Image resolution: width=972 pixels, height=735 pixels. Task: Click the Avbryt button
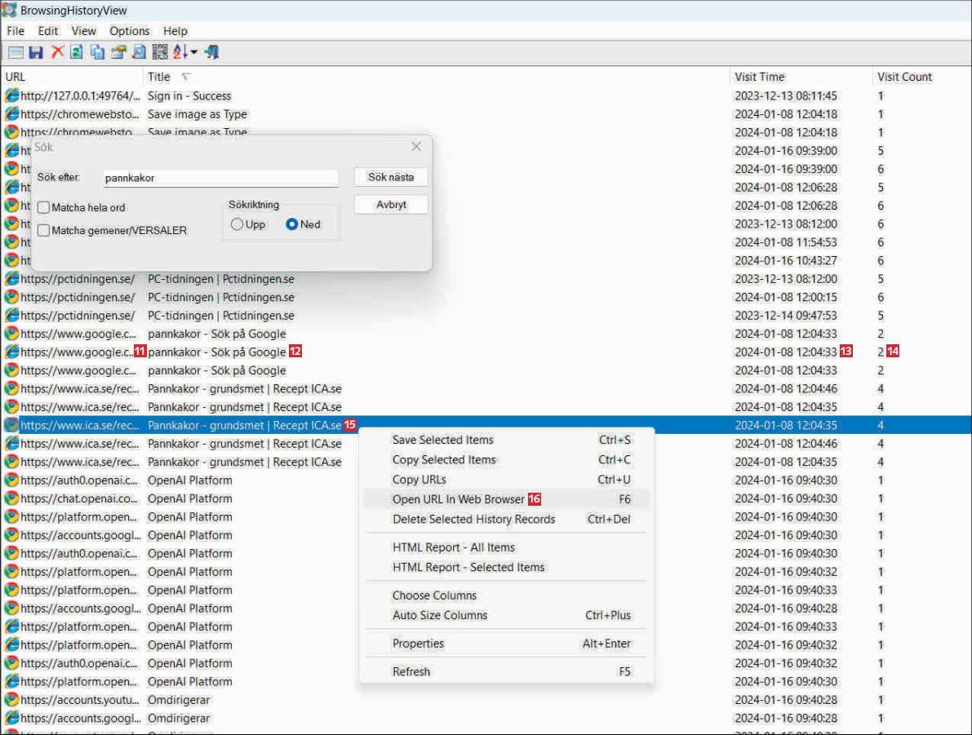tap(391, 205)
